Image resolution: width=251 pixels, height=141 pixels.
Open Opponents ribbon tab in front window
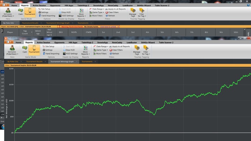(60, 43)
